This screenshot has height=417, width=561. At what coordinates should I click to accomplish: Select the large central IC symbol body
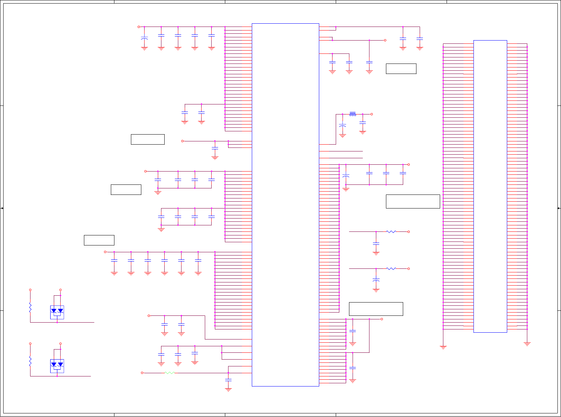286,205
